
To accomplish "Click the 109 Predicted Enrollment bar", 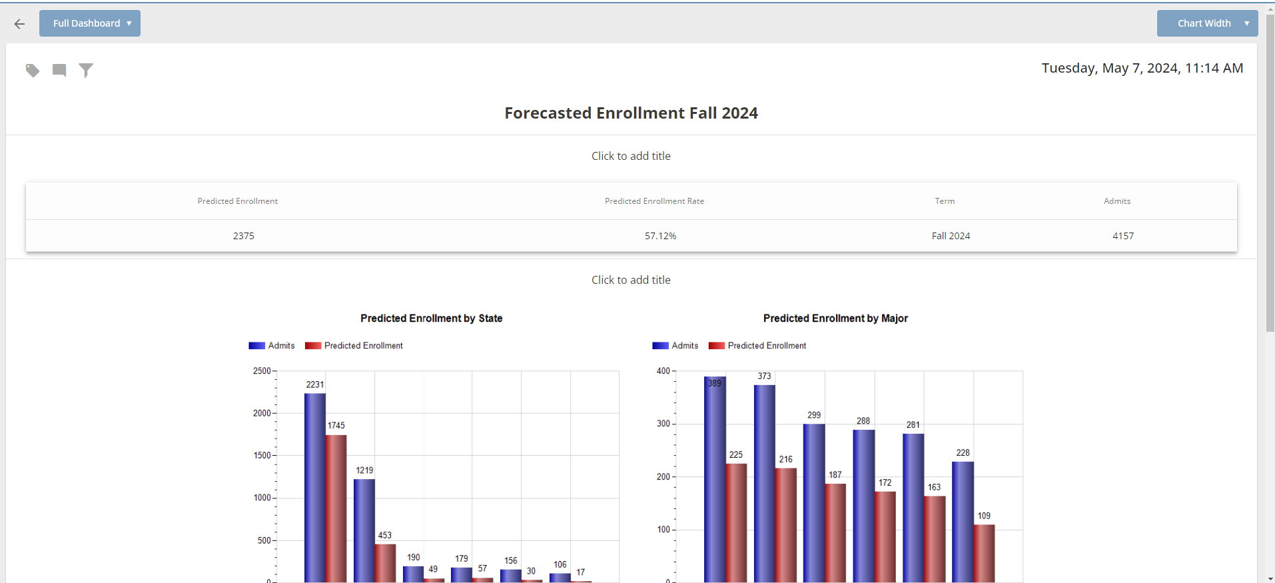I will pyautogui.click(x=984, y=554).
